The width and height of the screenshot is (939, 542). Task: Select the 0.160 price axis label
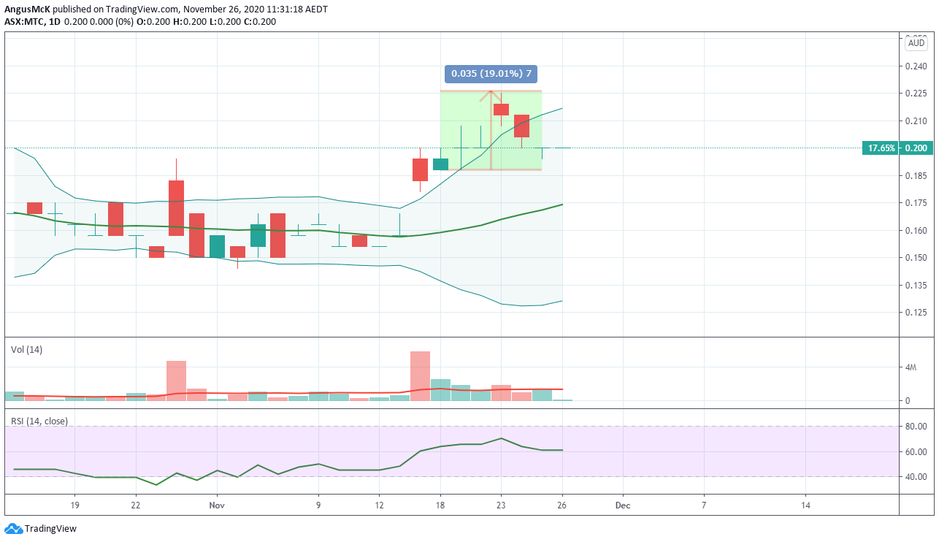(x=916, y=231)
